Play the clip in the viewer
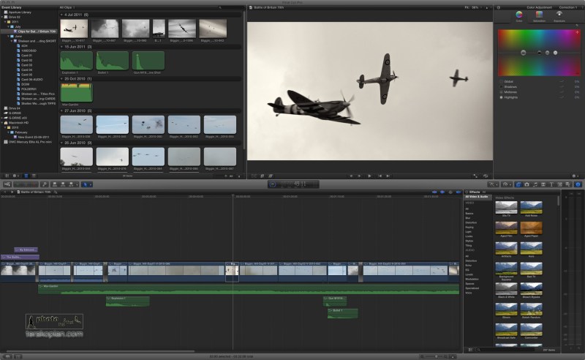This screenshot has height=360, width=585. click(x=369, y=176)
